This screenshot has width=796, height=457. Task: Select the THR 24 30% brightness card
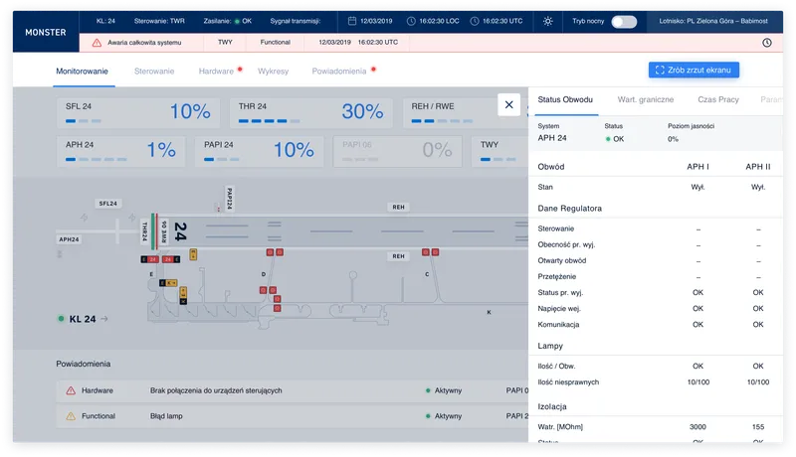tap(310, 112)
